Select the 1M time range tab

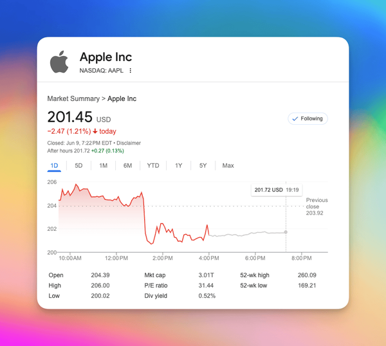tap(103, 166)
